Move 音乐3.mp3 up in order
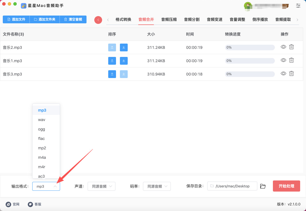This screenshot has height=211, width=306. (112, 74)
